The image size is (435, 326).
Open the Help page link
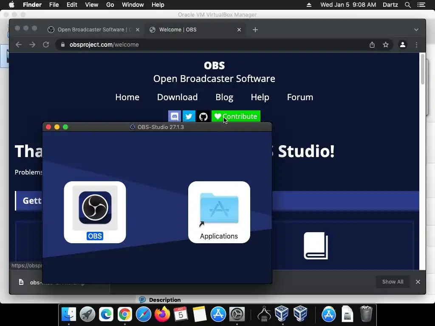tap(260, 97)
